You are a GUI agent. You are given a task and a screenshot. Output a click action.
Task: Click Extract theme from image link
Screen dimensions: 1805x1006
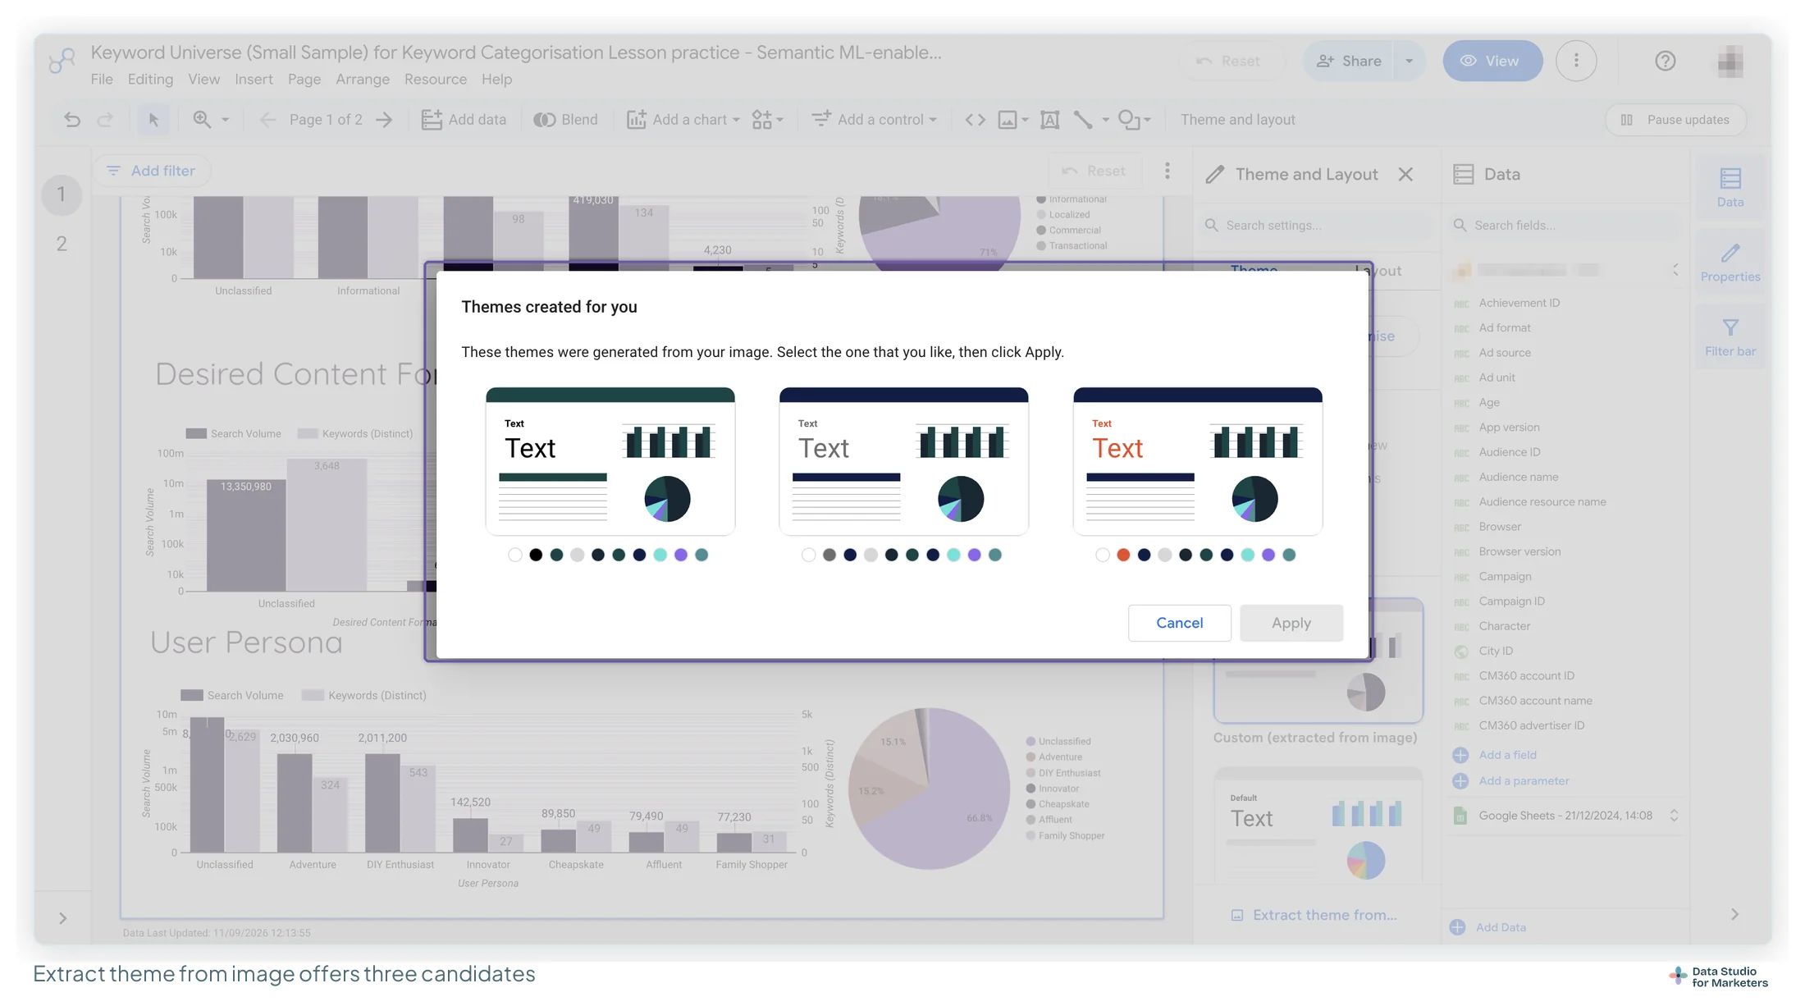pyautogui.click(x=1314, y=915)
